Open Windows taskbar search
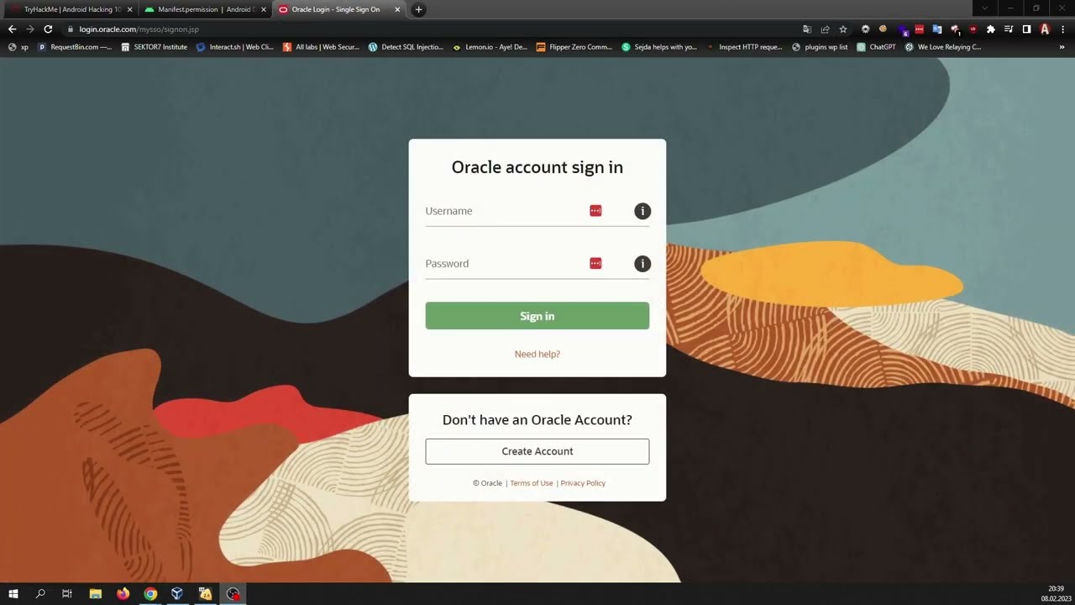 pyautogui.click(x=40, y=594)
